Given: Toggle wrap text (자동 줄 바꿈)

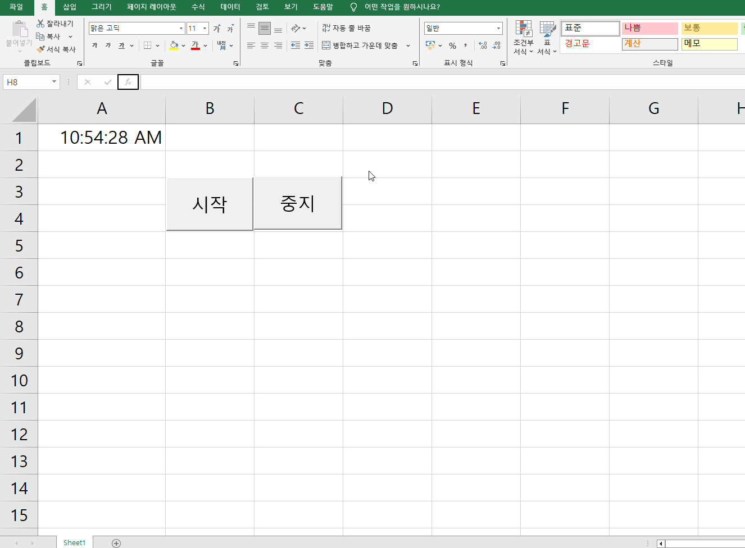Looking at the screenshot, I should 346,28.
